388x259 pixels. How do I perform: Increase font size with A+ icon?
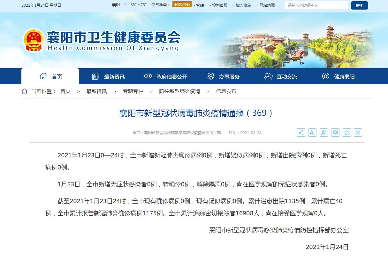[324, 133]
